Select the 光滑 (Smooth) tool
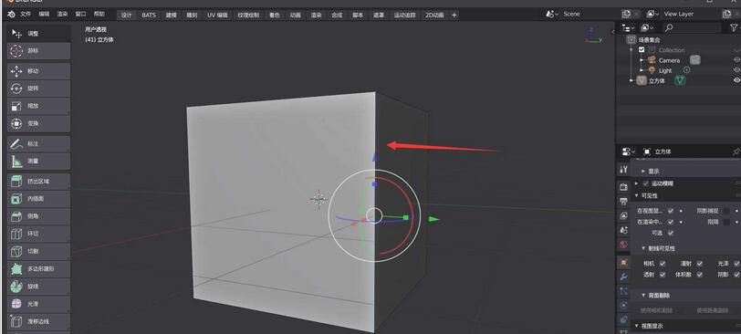Image resolution: width=741 pixels, height=334 pixels. [38, 304]
